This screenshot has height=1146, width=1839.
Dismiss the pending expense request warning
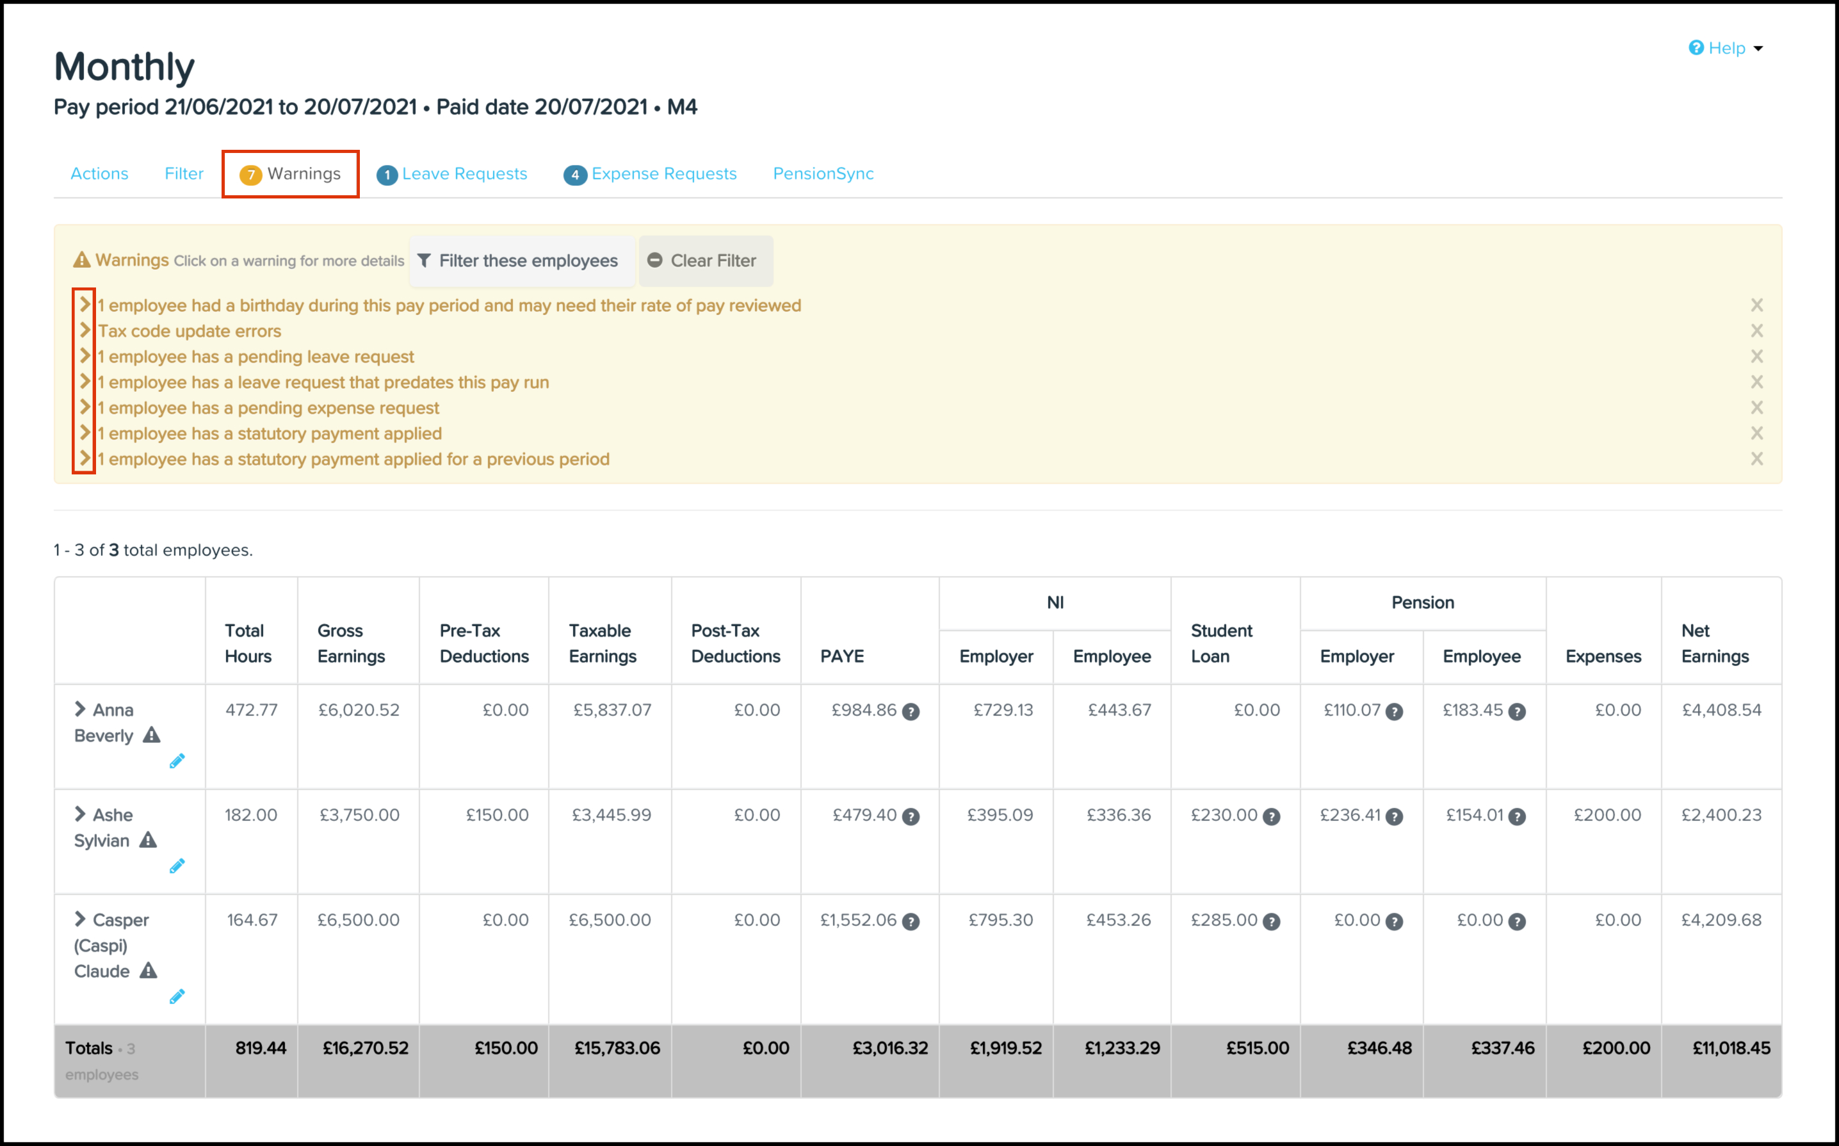point(1756,408)
